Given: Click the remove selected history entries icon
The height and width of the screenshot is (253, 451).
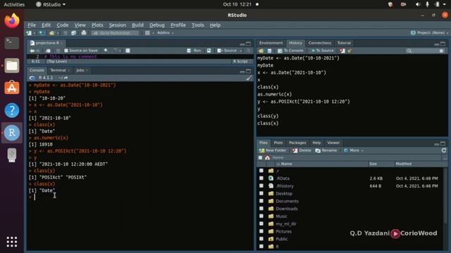Looking at the screenshot, I should 342,51.
